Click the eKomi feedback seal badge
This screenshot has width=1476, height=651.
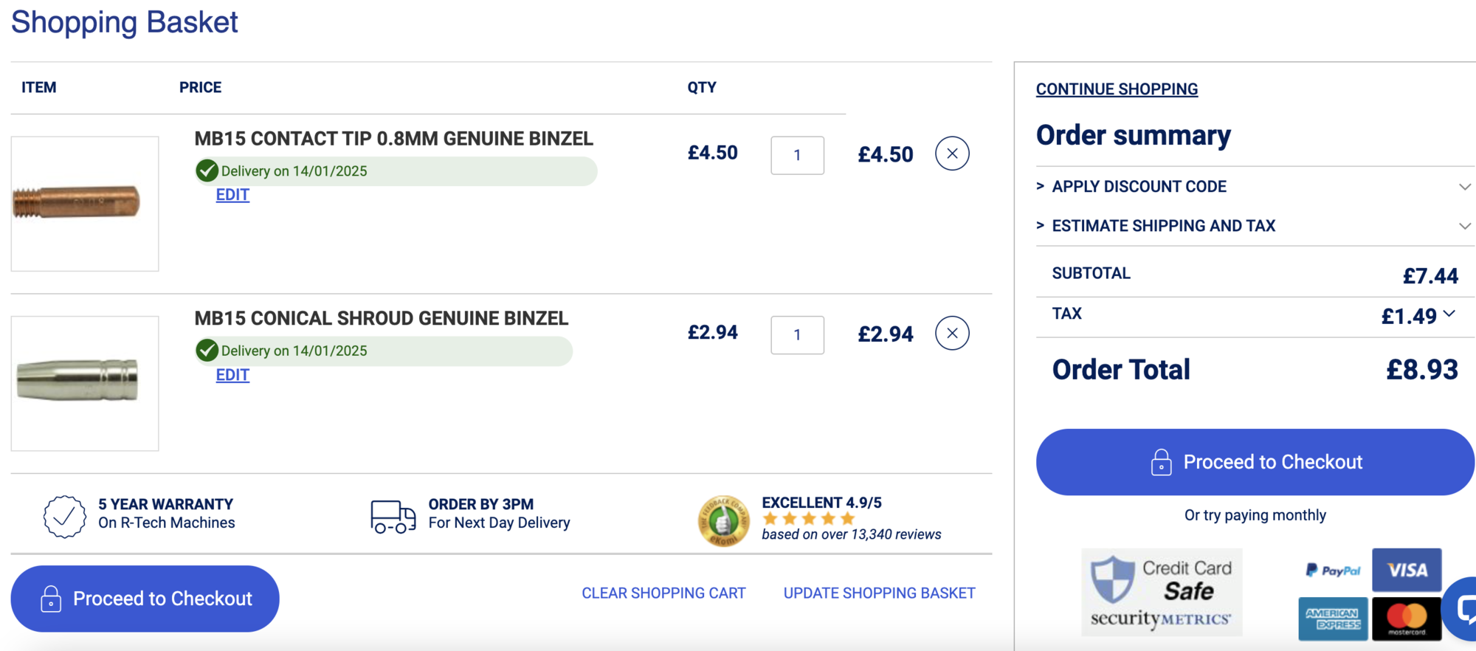tap(723, 520)
